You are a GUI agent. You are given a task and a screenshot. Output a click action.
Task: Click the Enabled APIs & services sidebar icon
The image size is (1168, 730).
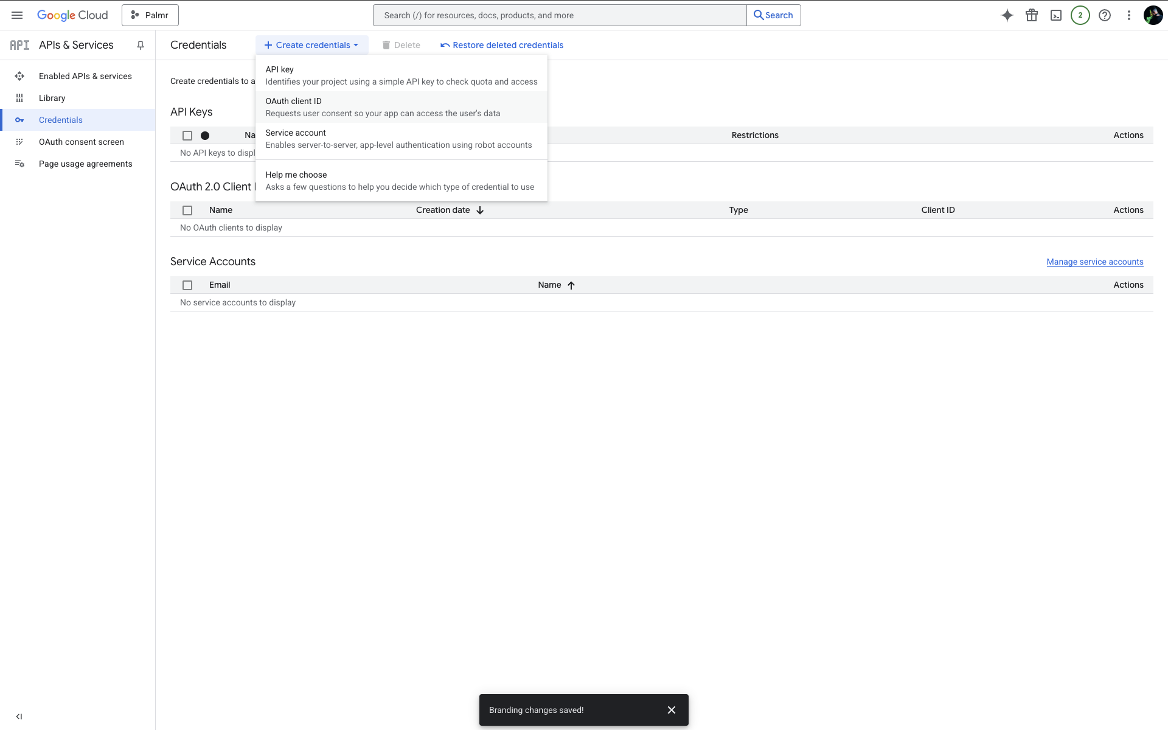click(x=19, y=76)
